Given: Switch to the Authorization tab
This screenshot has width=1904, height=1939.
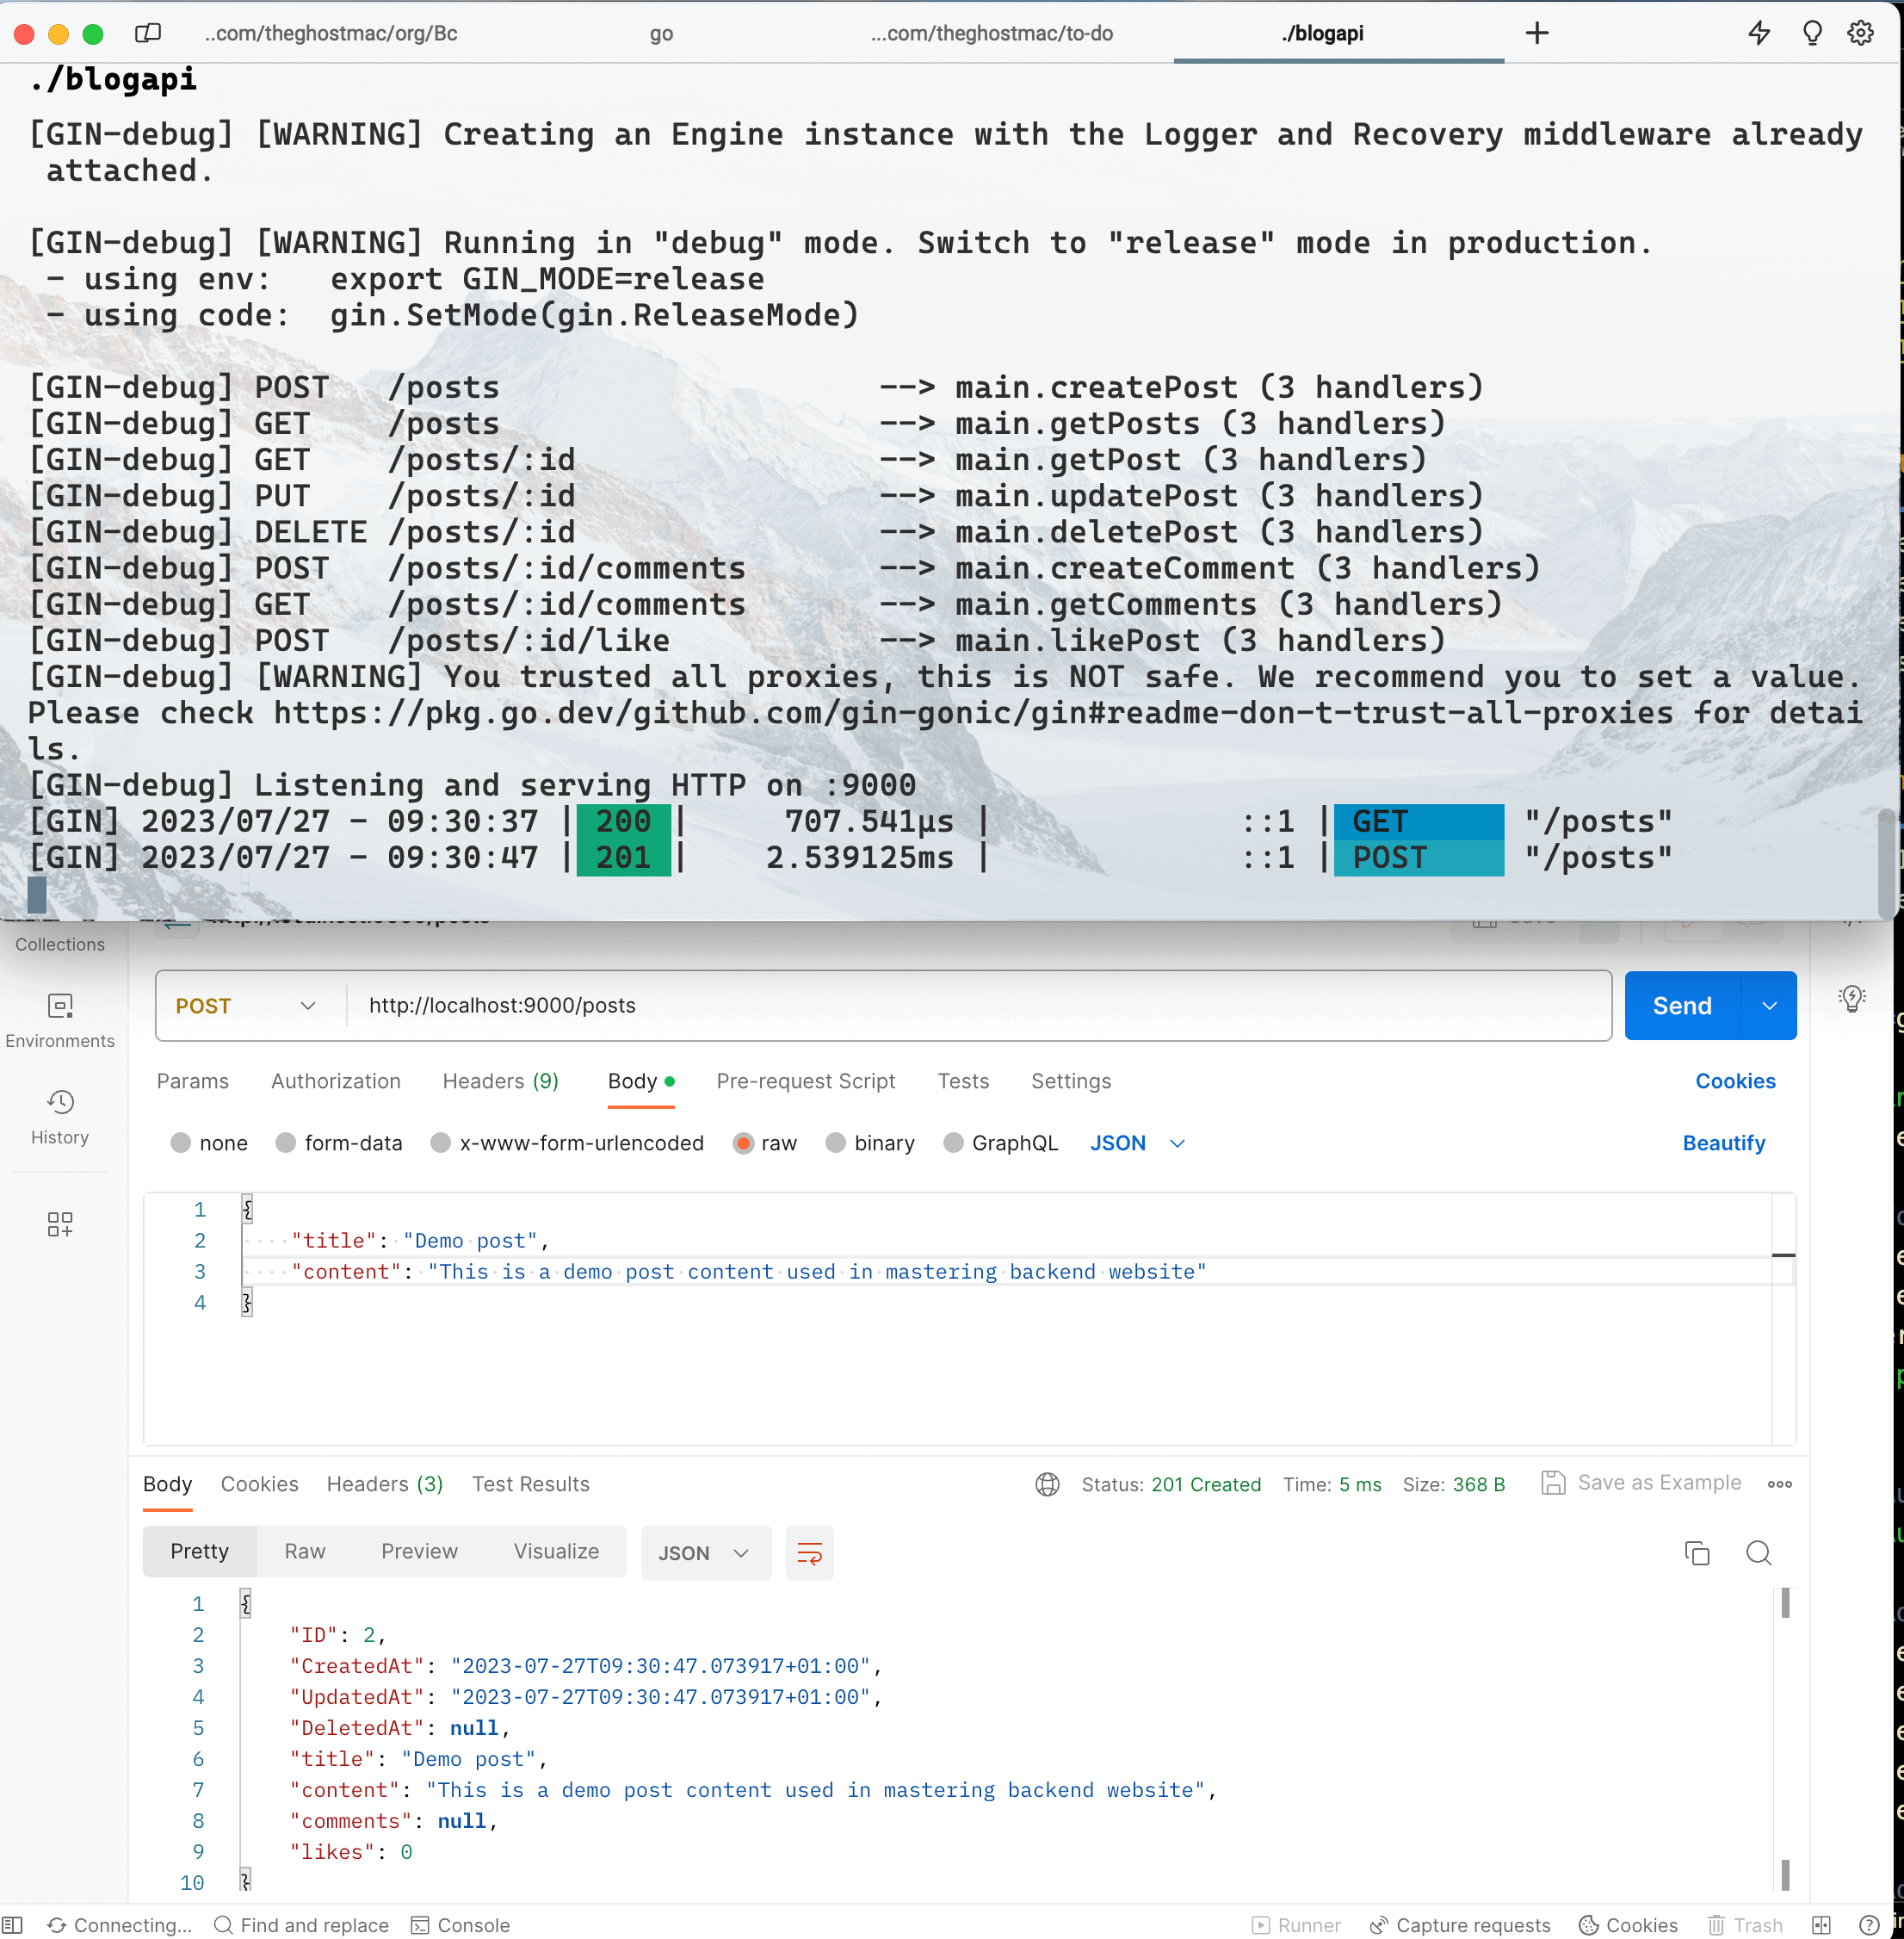Looking at the screenshot, I should (x=335, y=1081).
